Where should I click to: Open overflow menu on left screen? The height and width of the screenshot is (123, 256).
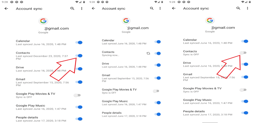click(82, 9)
